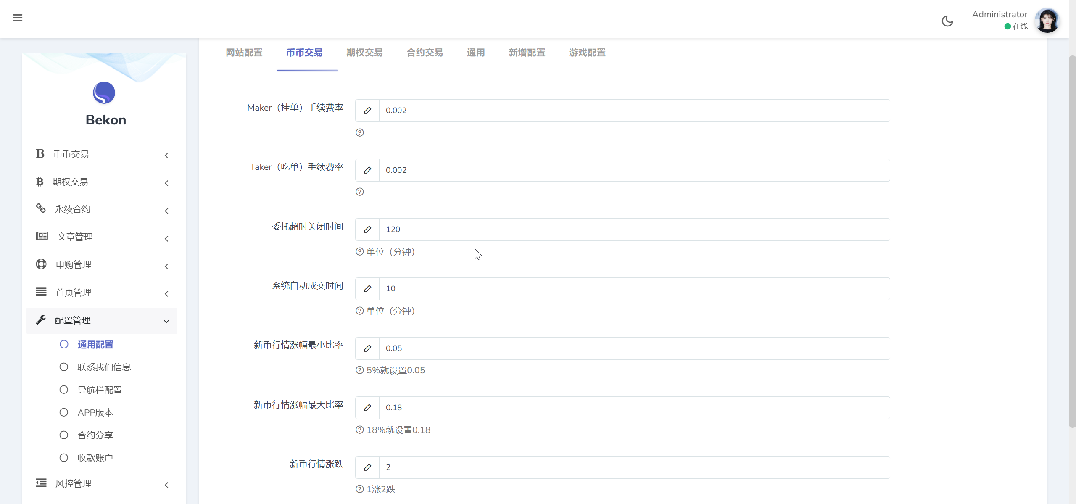Toggle dark mode with the moon icon
This screenshot has height=504, width=1076.
coord(947,21)
